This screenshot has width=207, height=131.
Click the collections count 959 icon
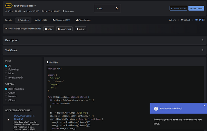coord(16,11)
